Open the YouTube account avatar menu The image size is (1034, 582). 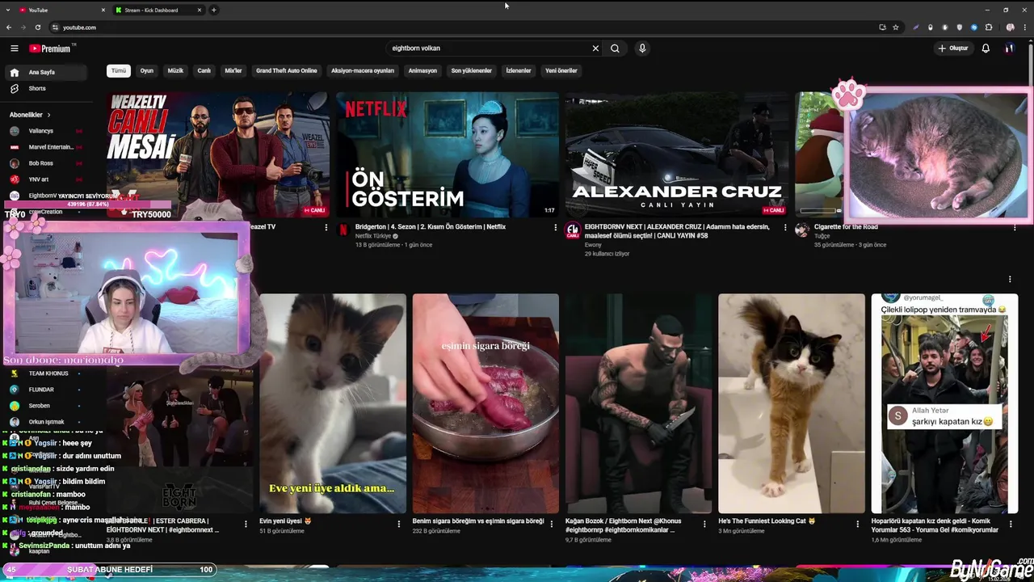[1009, 48]
